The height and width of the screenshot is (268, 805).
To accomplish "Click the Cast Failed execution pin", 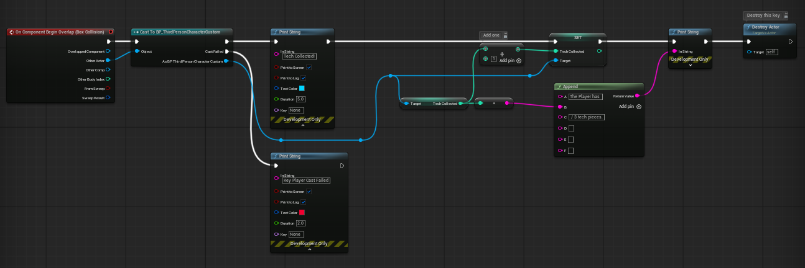I will click(x=227, y=51).
